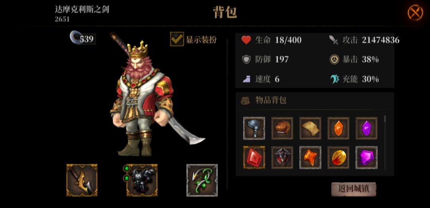Choose the red ruby gem item

pos(254,157)
